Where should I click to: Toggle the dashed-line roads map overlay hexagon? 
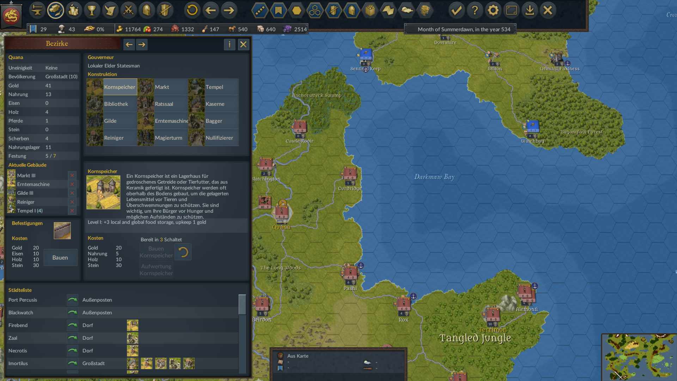[x=260, y=10]
